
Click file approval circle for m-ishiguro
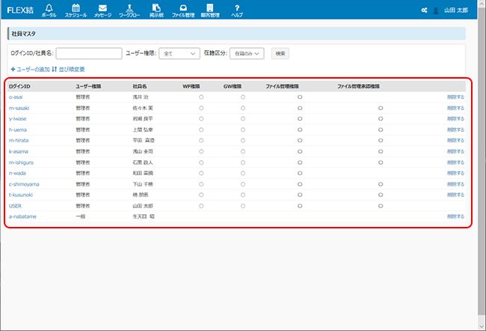click(x=381, y=163)
